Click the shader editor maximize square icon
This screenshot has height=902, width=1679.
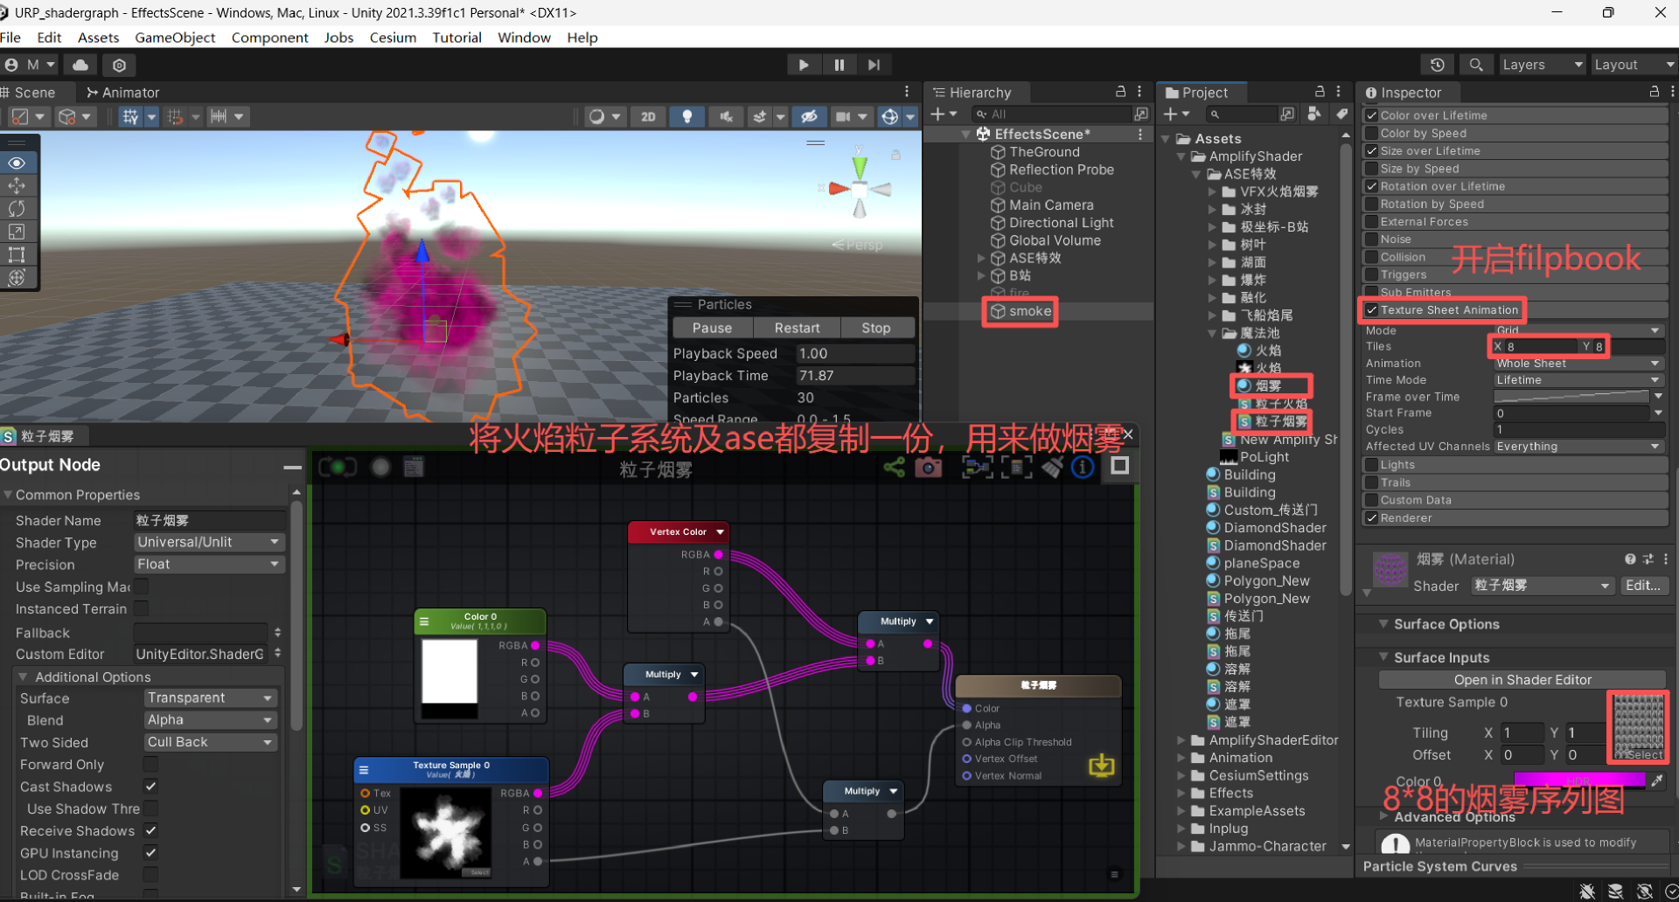pyautogui.click(x=1120, y=466)
